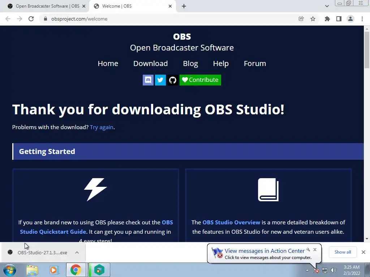This screenshot has height=277, width=370.
Task: Click the wrench icon in Action Center balloon
Action: coord(308,250)
